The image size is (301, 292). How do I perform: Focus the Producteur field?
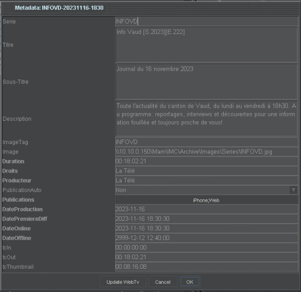(206, 180)
